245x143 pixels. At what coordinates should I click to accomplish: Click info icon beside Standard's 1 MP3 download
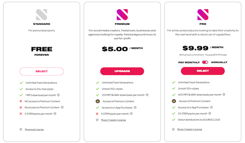point(58,95)
